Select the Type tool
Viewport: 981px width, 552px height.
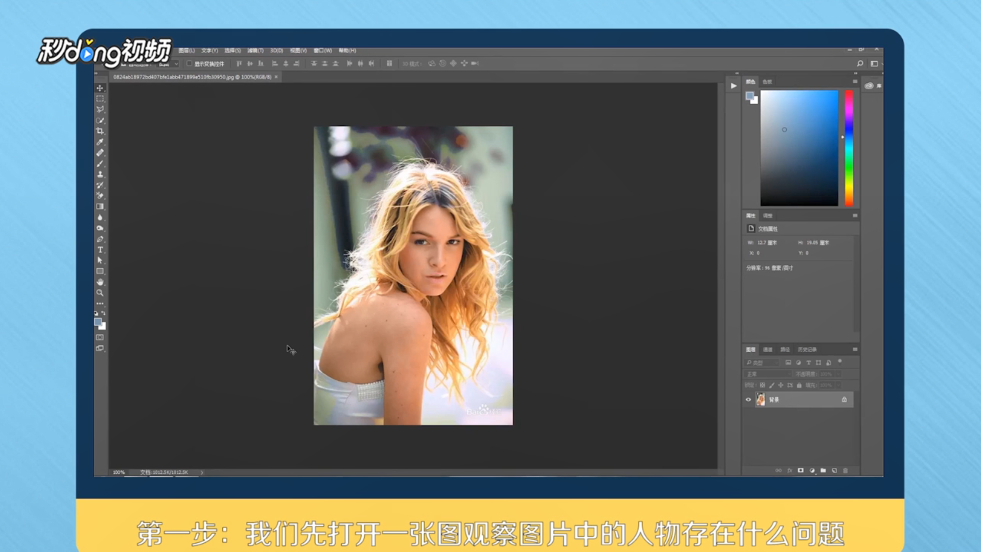pos(100,250)
